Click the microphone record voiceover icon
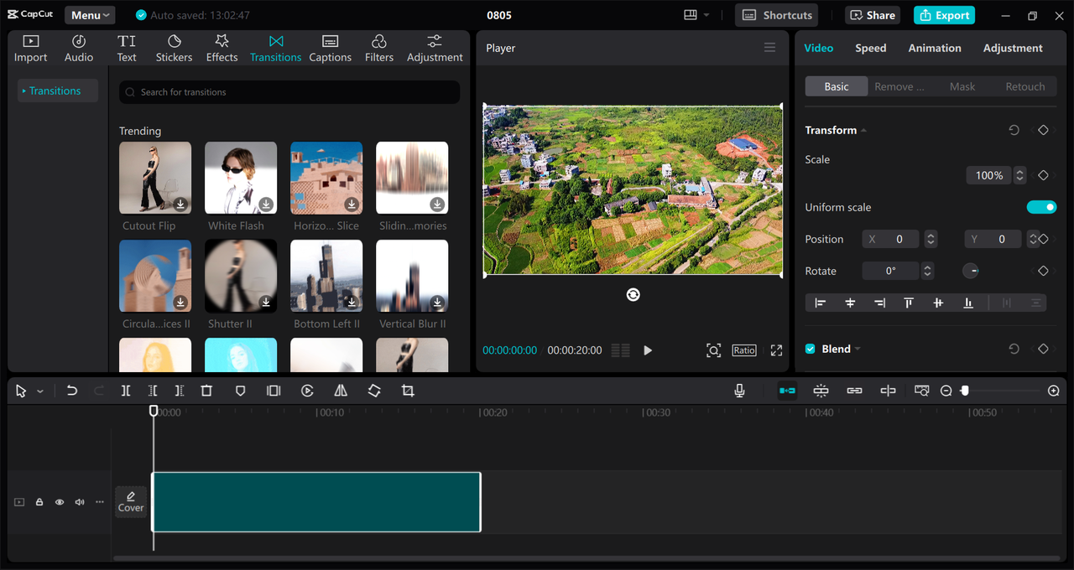This screenshot has width=1074, height=570. point(739,391)
